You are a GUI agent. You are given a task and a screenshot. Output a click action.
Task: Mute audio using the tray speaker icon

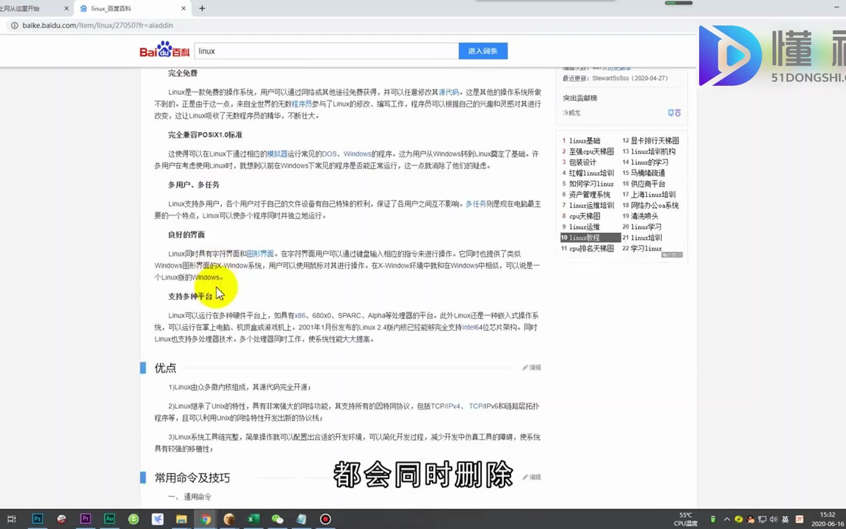(774, 519)
